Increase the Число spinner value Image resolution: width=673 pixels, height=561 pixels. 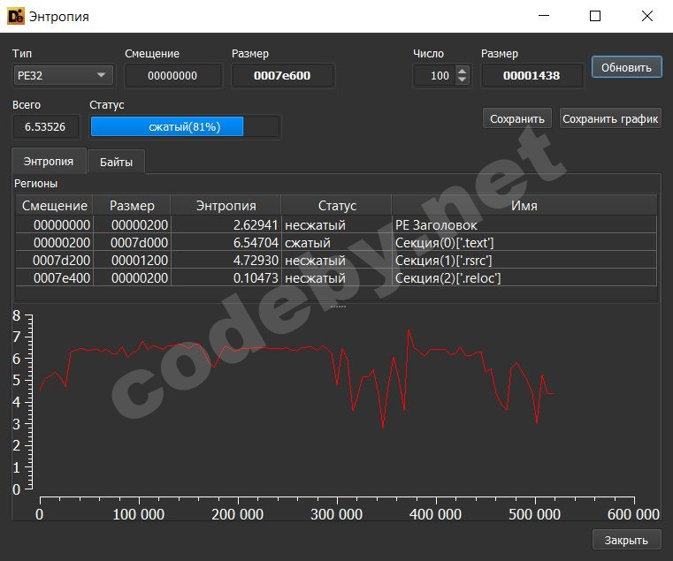pyautogui.click(x=462, y=72)
